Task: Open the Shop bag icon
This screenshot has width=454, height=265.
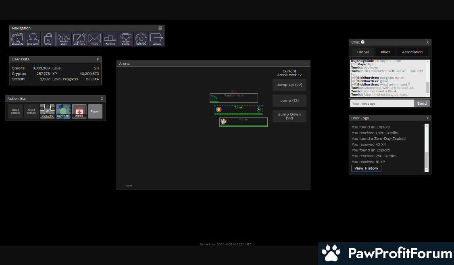Action: [48, 39]
